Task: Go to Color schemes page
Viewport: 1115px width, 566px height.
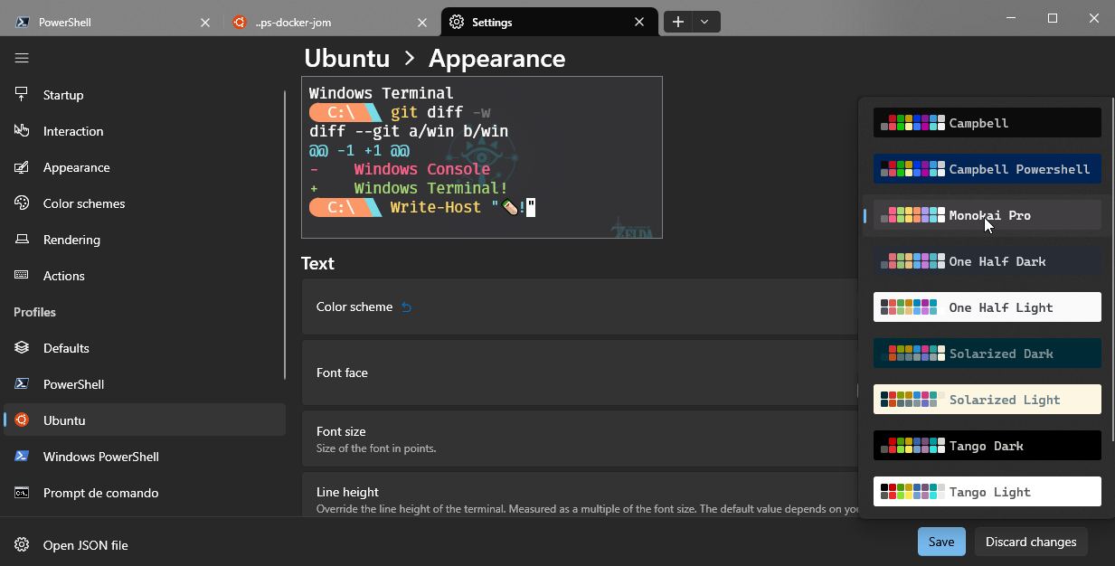Action: (145, 203)
